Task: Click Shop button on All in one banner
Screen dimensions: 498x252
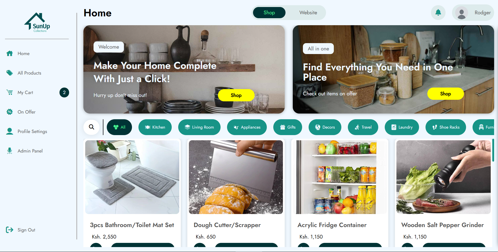Action: (446, 94)
